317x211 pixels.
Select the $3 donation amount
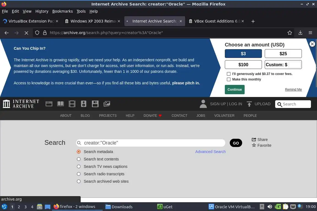pos(243,54)
